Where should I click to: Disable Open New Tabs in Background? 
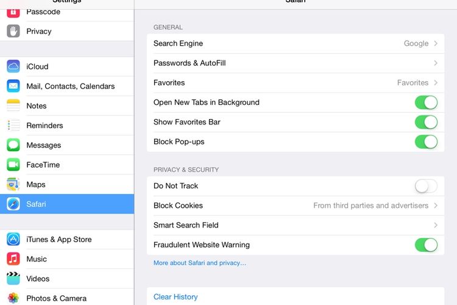pos(426,102)
